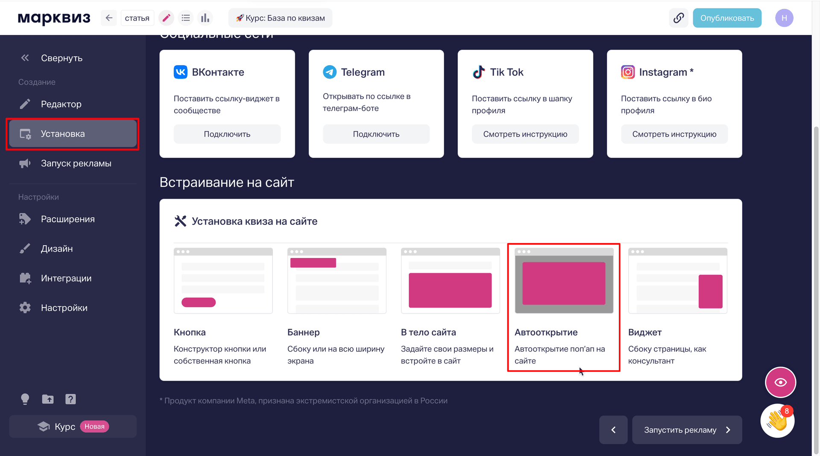Viewport: 820px width, 456px height.
Task: Open the Курс: База по квизам link
Action: (x=280, y=18)
